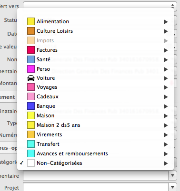Viewport: 180px width, 191px height.
Task: Open Perso submenu via its arrow
Action: pos(166,69)
